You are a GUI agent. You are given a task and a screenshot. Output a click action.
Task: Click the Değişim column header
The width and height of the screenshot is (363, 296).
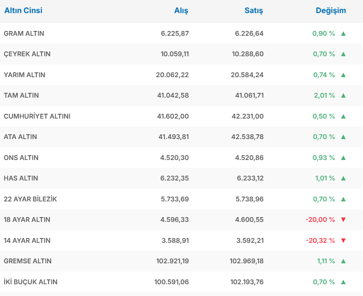point(331,11)
